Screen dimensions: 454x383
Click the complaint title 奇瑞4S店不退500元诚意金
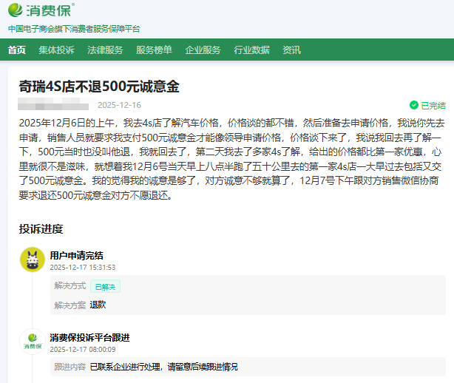pos(99,87)
